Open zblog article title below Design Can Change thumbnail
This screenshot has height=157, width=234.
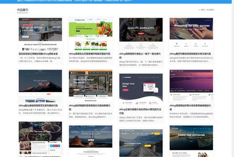coord(90,107)
